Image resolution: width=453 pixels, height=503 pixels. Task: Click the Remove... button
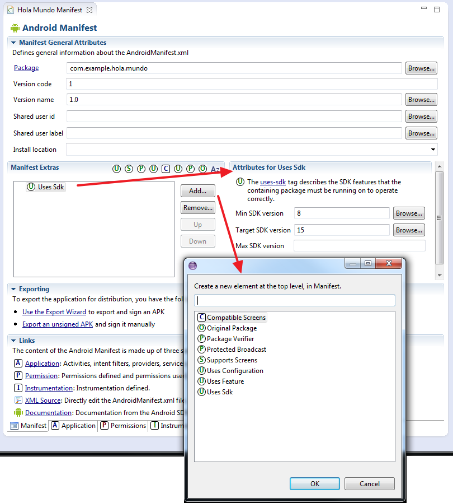[x=197, y=208]
